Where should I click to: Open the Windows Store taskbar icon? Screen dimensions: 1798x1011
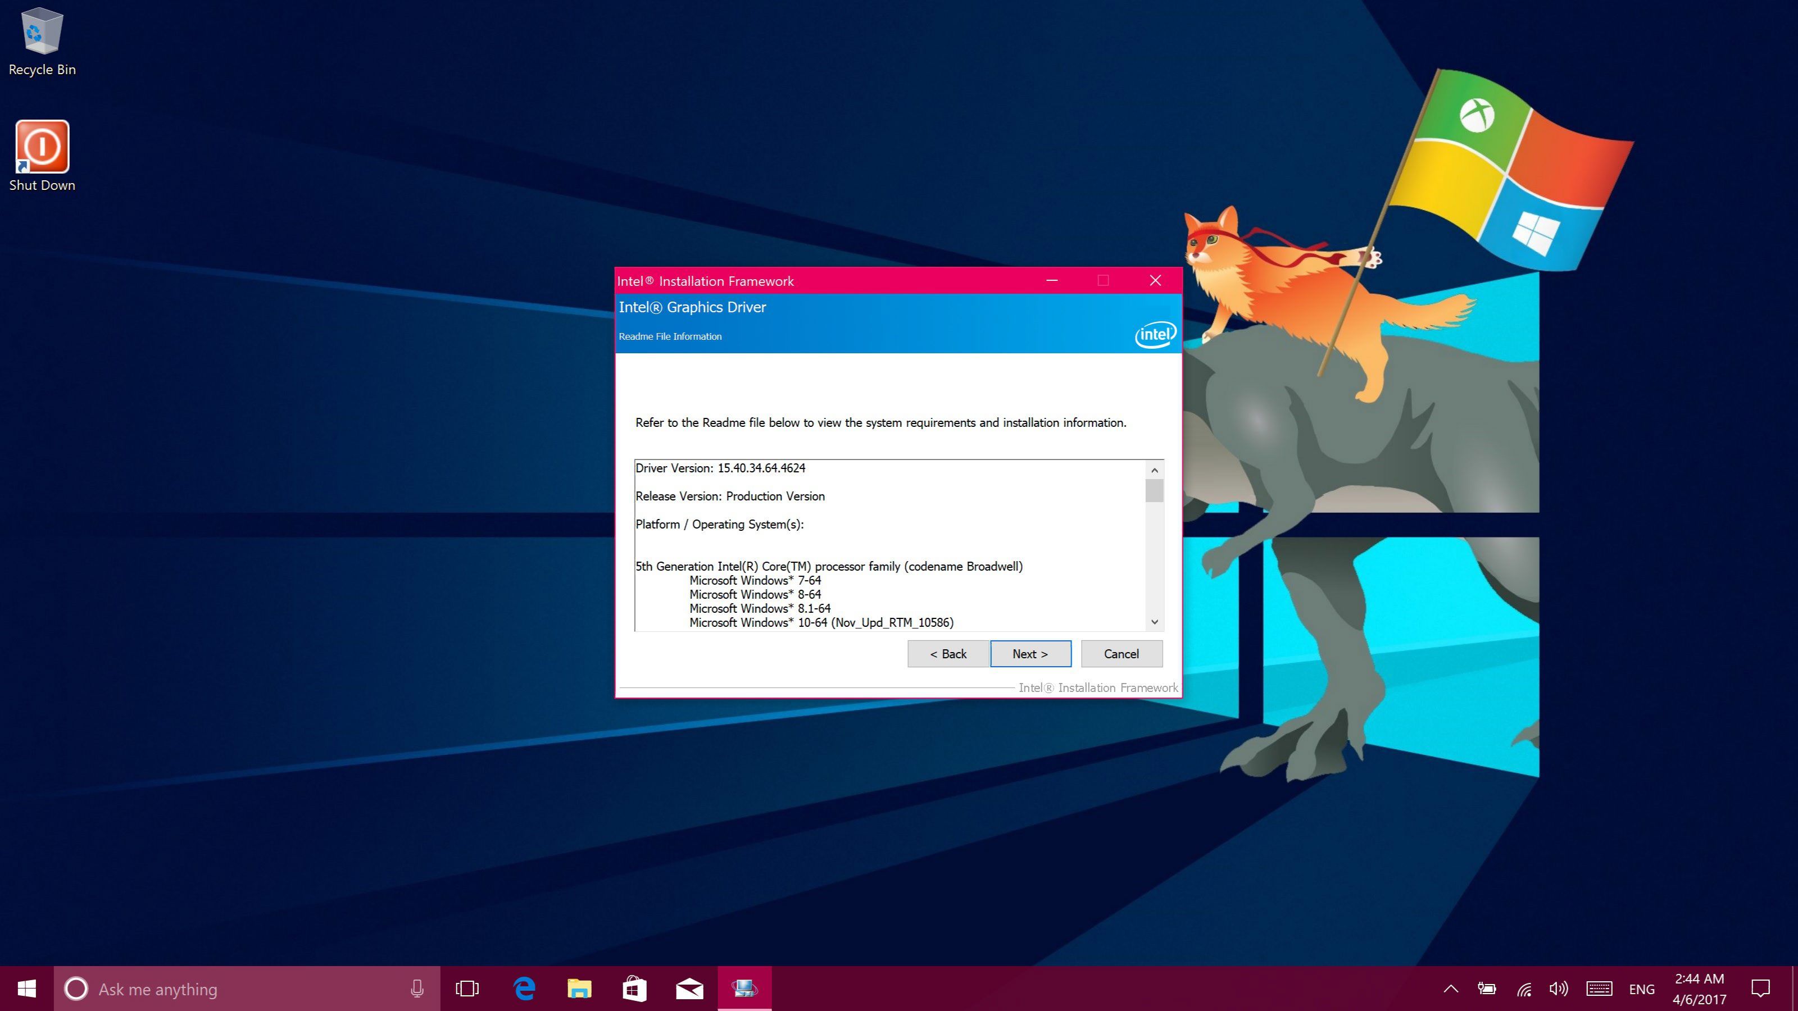(x=634, y=989)
